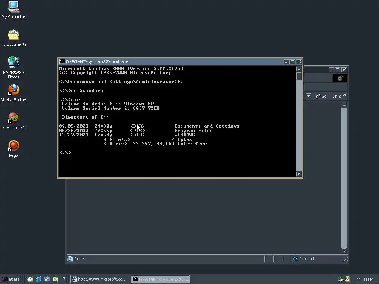Close the cmd.exe window
Image resolution: width=379 pixels, height=284 pixels.
pos(299,62)
